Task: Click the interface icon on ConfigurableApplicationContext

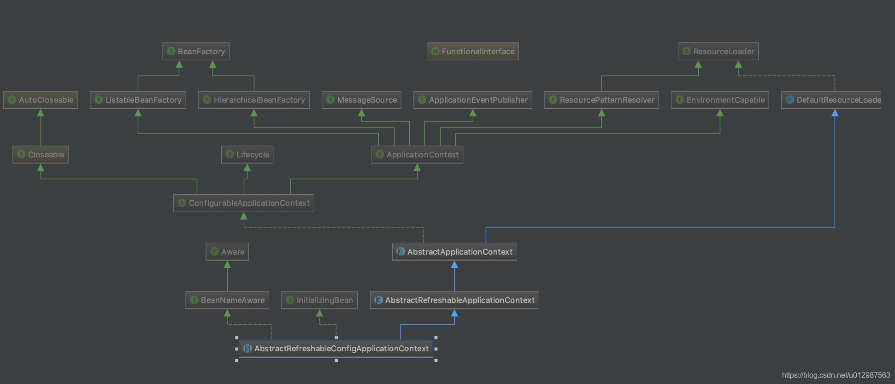Action: [182, 203]
